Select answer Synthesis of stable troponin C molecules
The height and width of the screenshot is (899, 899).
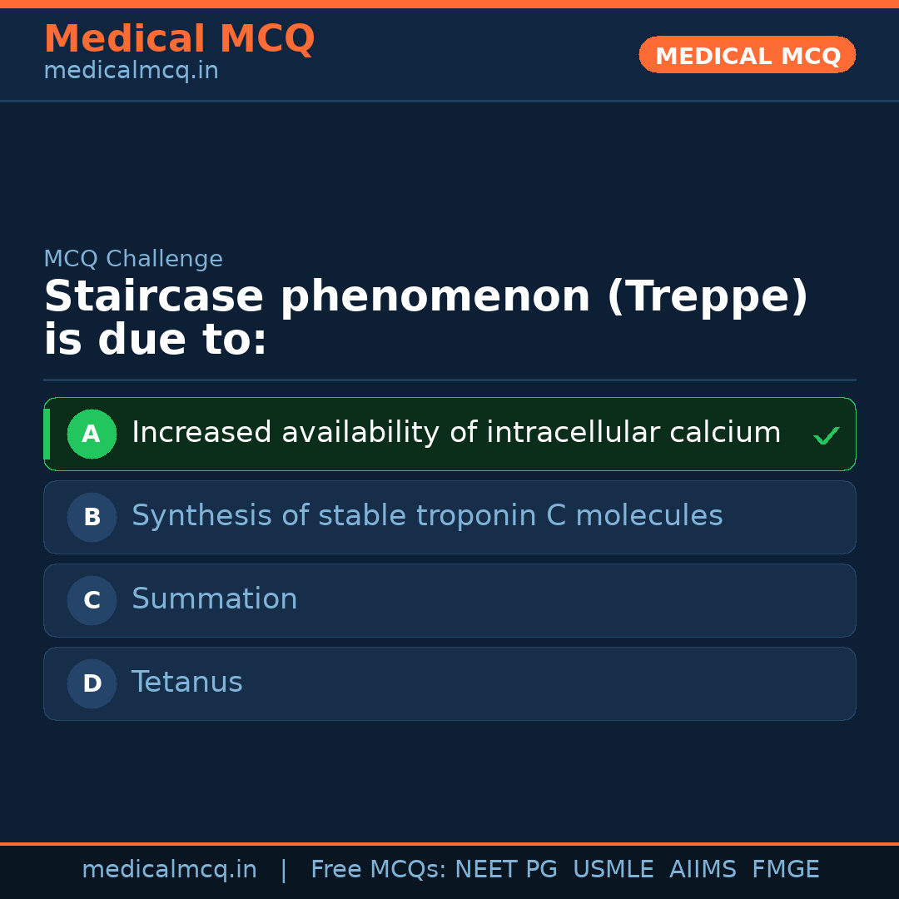[x=426, y=516]
